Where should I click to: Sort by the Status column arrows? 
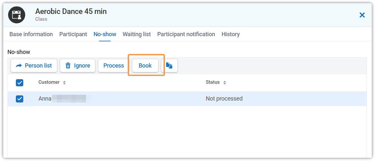(225, 83)
